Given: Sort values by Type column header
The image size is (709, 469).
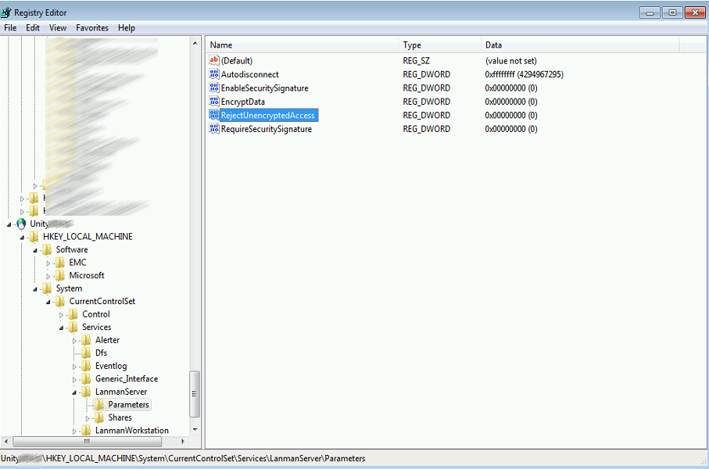Looking at the screenshot, I should 439,45.
